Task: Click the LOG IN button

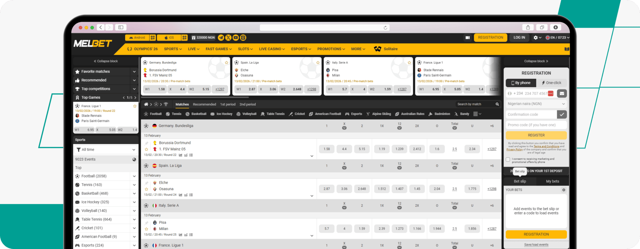Action: pos(519,38)
